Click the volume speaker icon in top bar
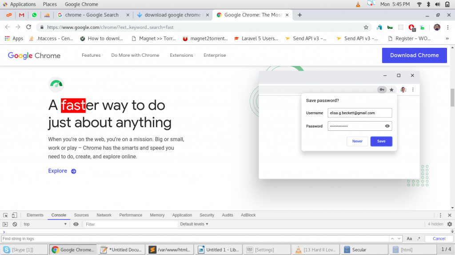The height and width of the screenshot is (255, 455). pos(438,4)
